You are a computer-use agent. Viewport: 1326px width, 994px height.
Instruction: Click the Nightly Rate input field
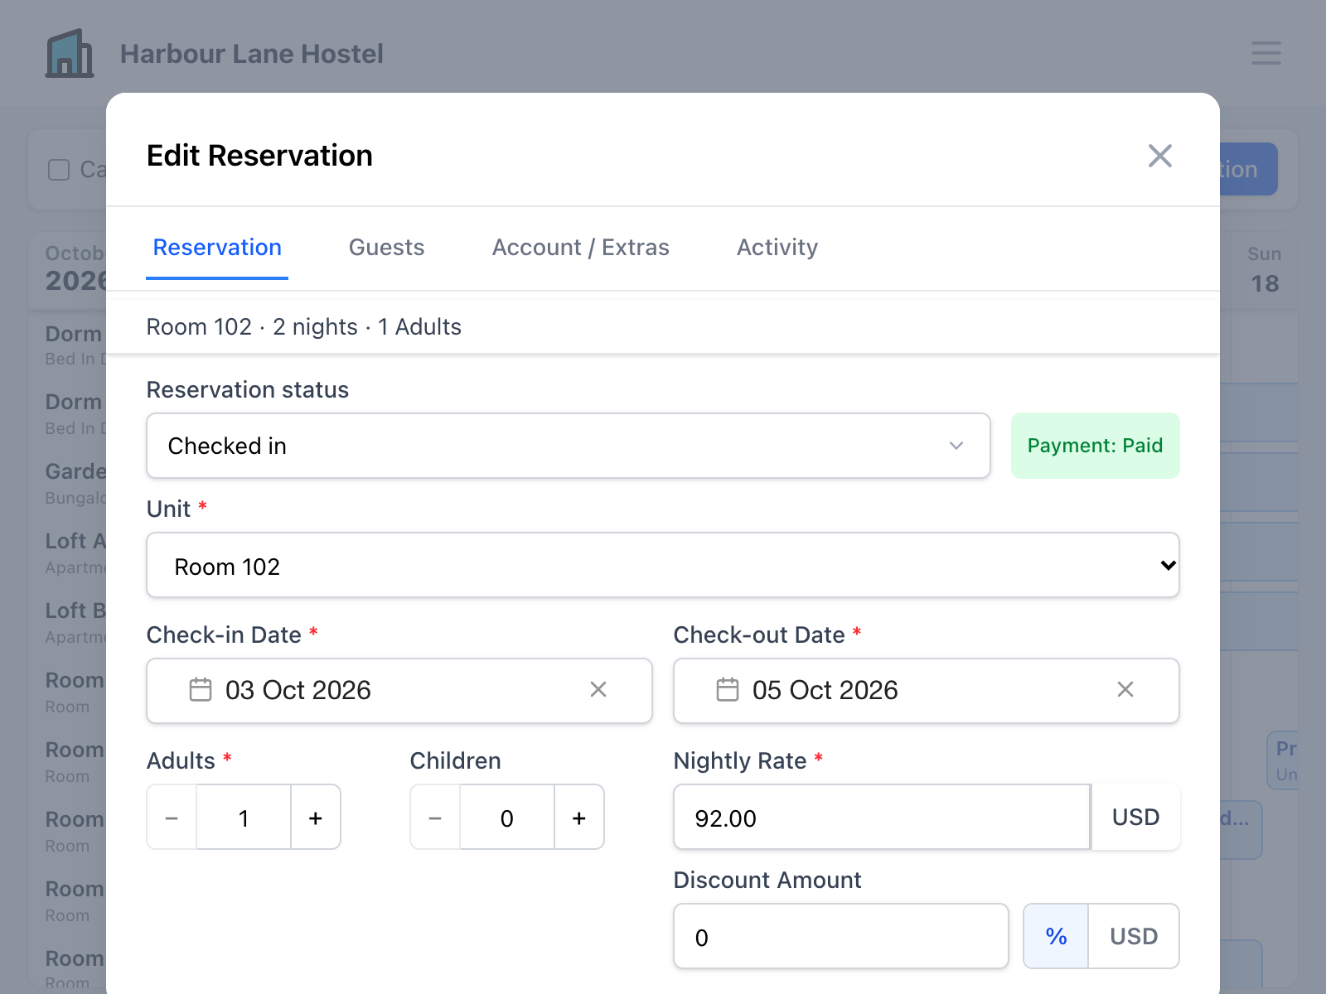tap(882, 818)
